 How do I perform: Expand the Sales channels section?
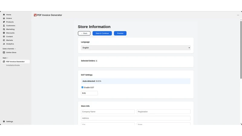pos(9,49)
